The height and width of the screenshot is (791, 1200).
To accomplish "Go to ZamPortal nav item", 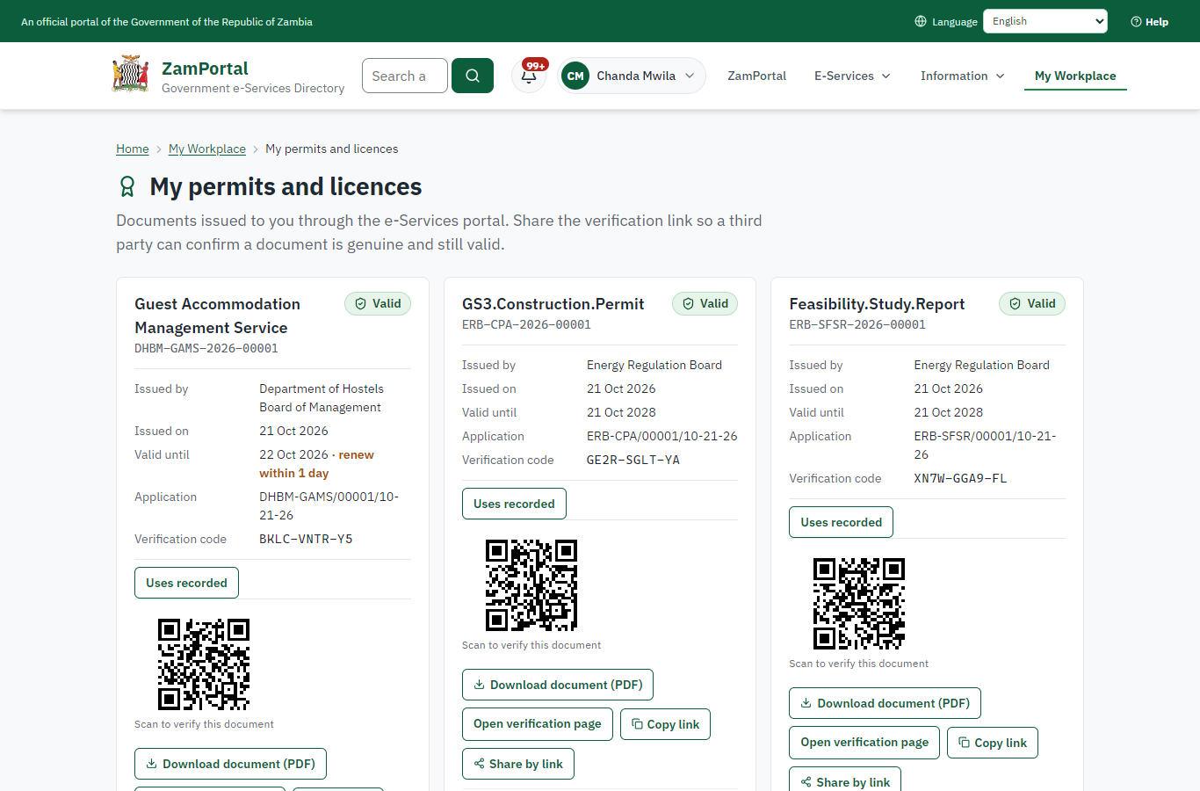I will click(x=756, y=76).
